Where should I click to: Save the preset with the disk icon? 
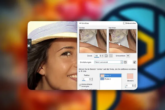point(125,62)
